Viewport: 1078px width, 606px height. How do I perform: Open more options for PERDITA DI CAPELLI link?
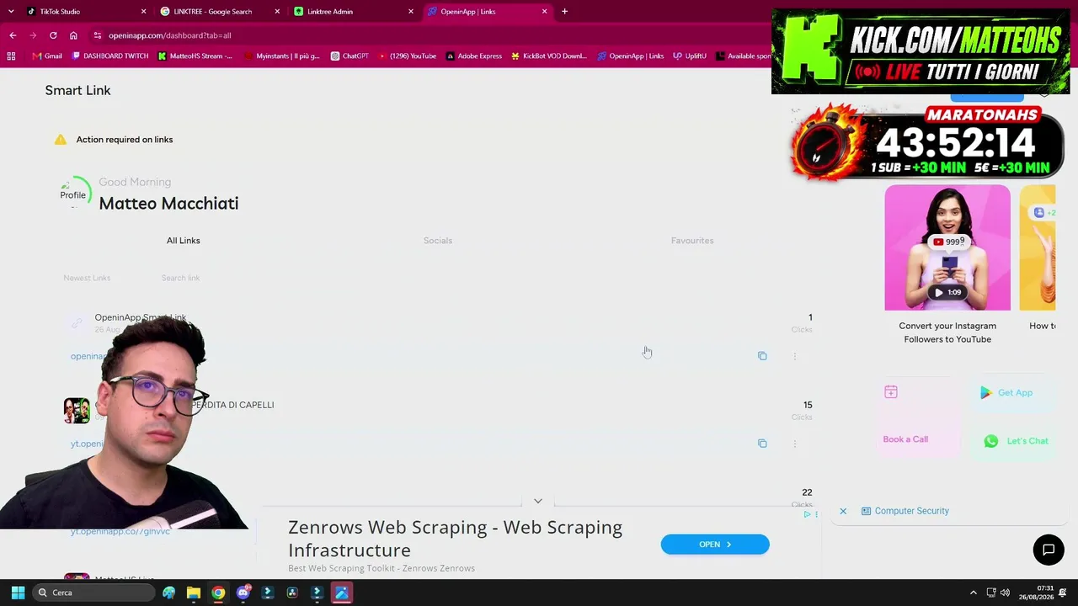tap(794, 444)
